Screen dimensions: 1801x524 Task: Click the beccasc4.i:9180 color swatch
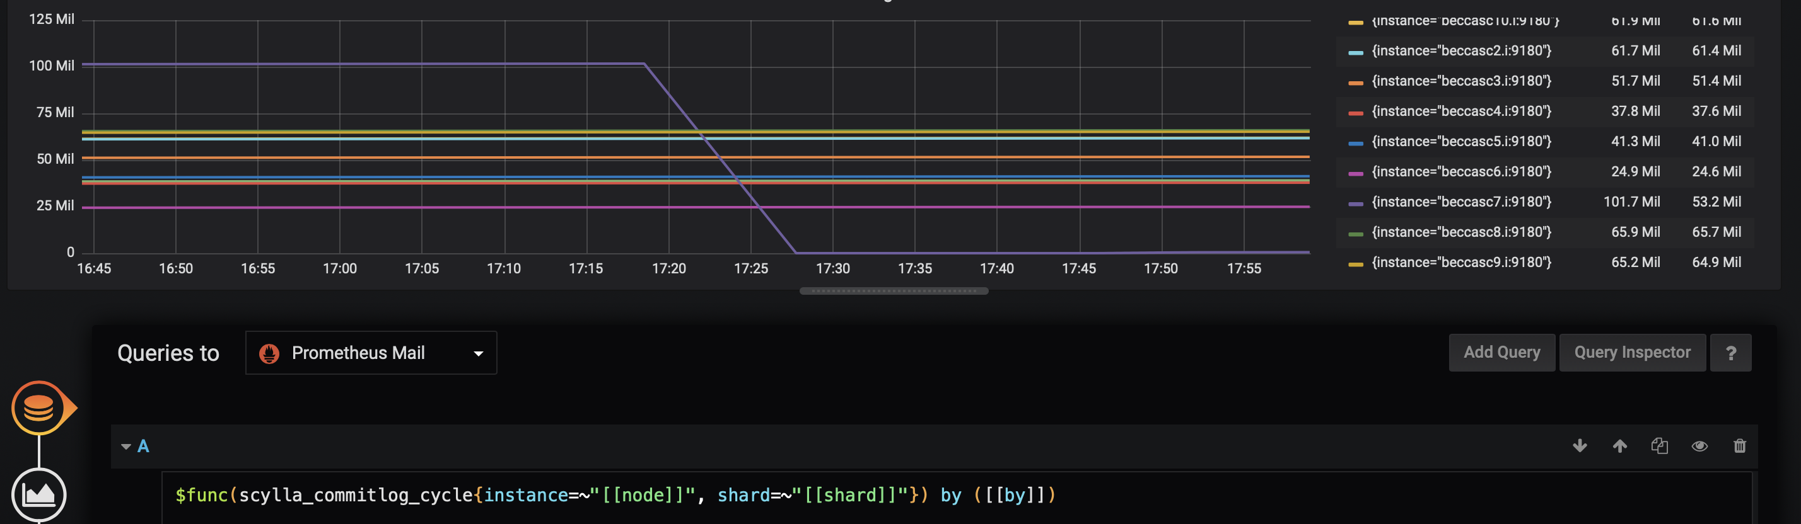click(1356, 113)
